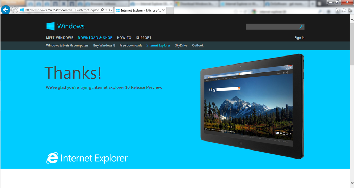Open the SkyDrive submenu link
This screenshot has height=188, width=354.
pos(181,45)
